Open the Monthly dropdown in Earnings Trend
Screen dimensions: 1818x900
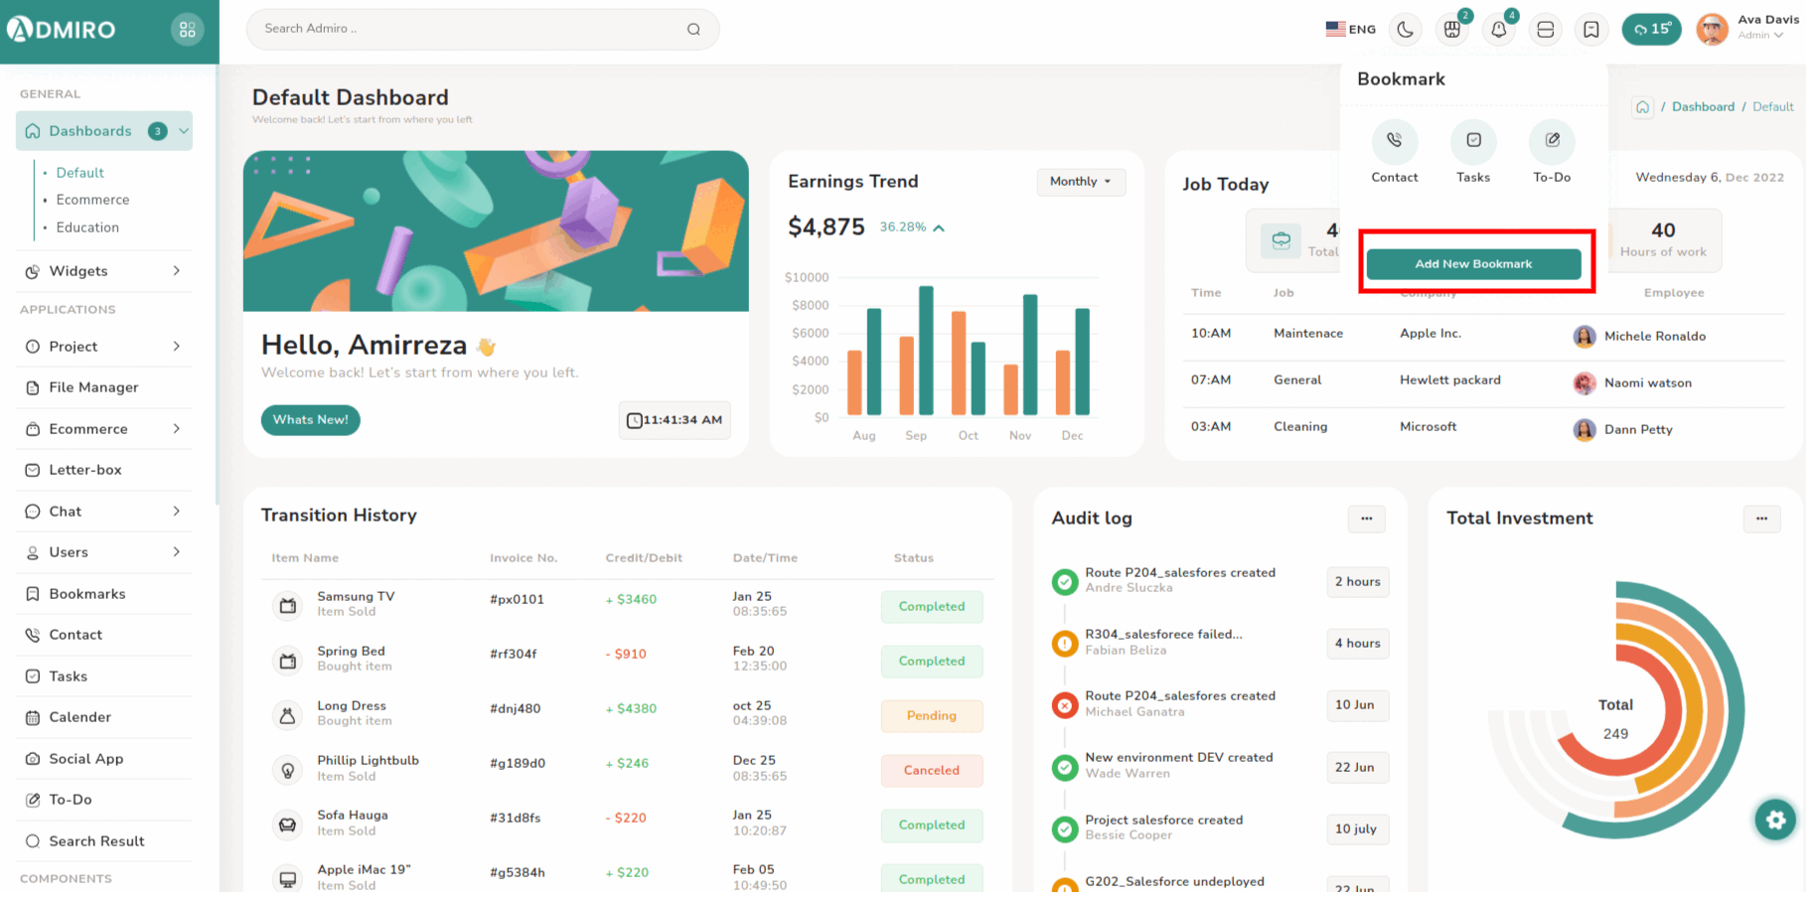1080,182
